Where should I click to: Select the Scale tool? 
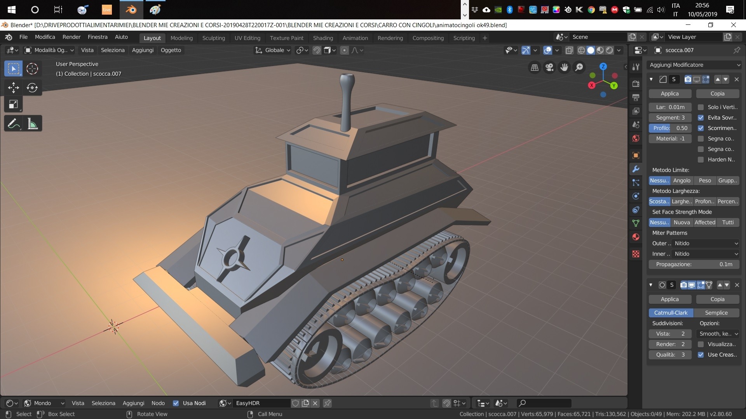pos(14,104)
